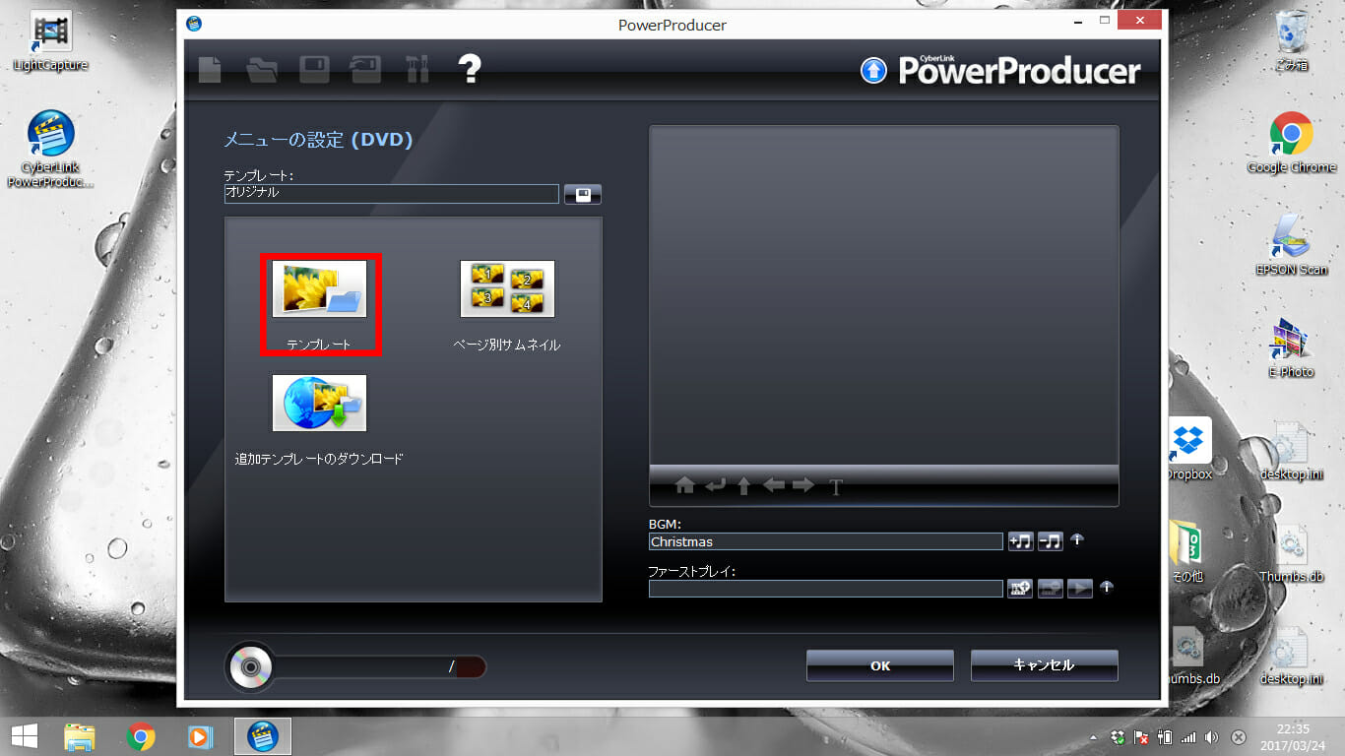The height and width of the screenshot is (756, 1345).
Task: Add background music with plus note button
Action: coord(1020,541)
